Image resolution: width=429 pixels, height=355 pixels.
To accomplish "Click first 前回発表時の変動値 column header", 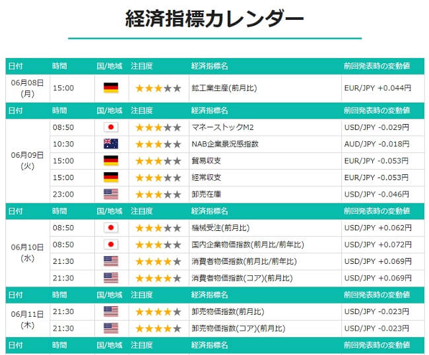I will (377, 66).
